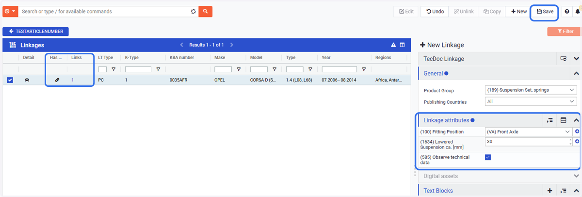The image size is (582, 197).
Task: Sort by KBA number column header
Action: click(x=181, y=57)
